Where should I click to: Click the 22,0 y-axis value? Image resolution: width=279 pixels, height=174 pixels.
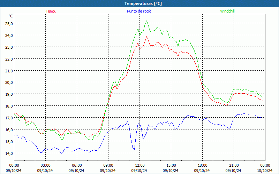(9, 59)
